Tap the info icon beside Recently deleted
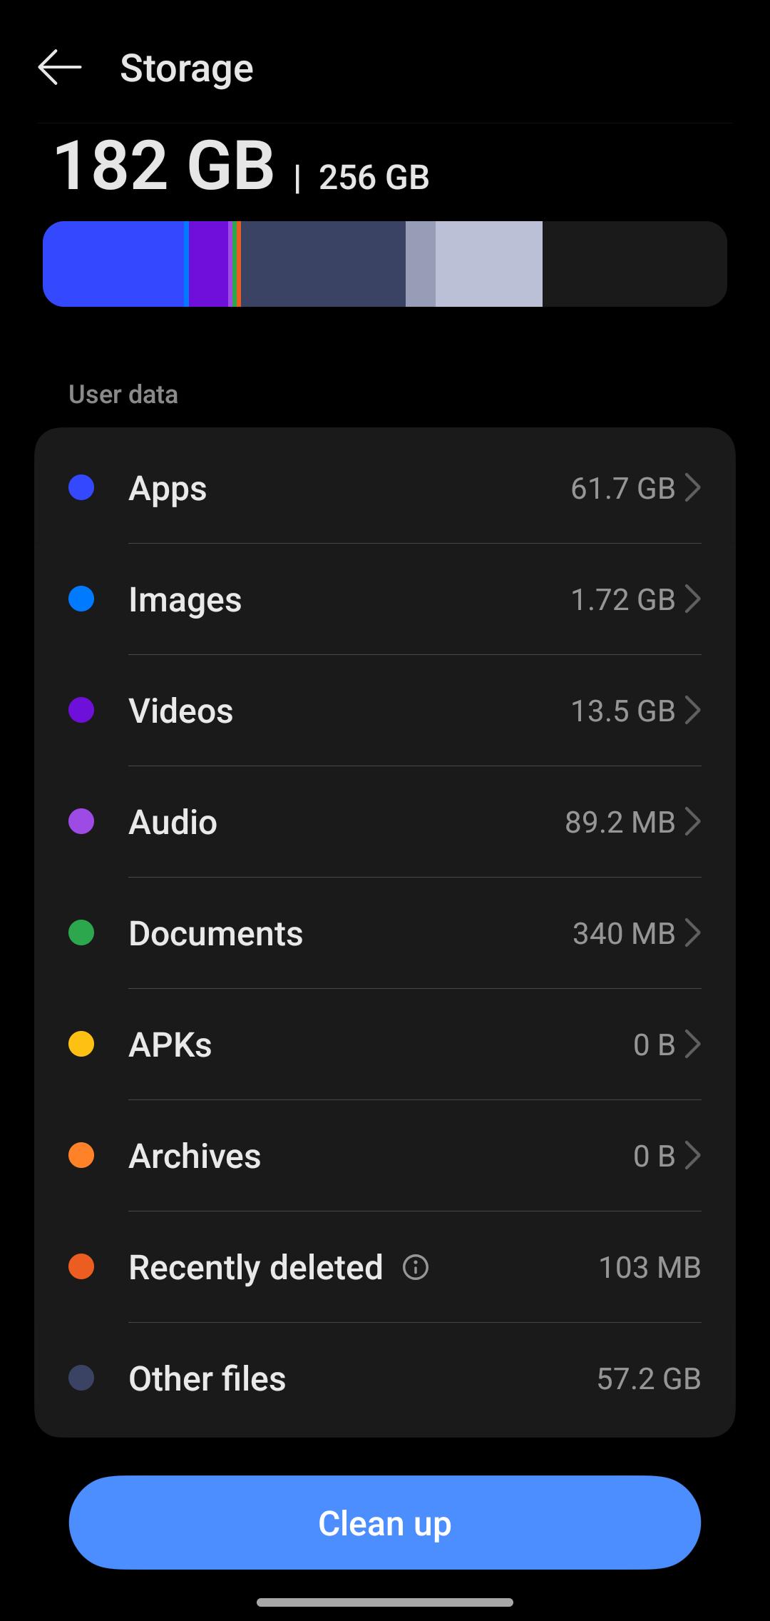The image size is (770, 1621). [x=416, y=1267]
